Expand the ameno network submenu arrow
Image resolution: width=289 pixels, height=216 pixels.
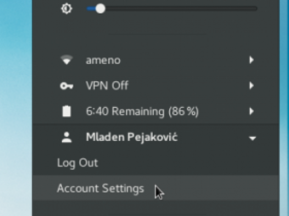click(252, 60)
